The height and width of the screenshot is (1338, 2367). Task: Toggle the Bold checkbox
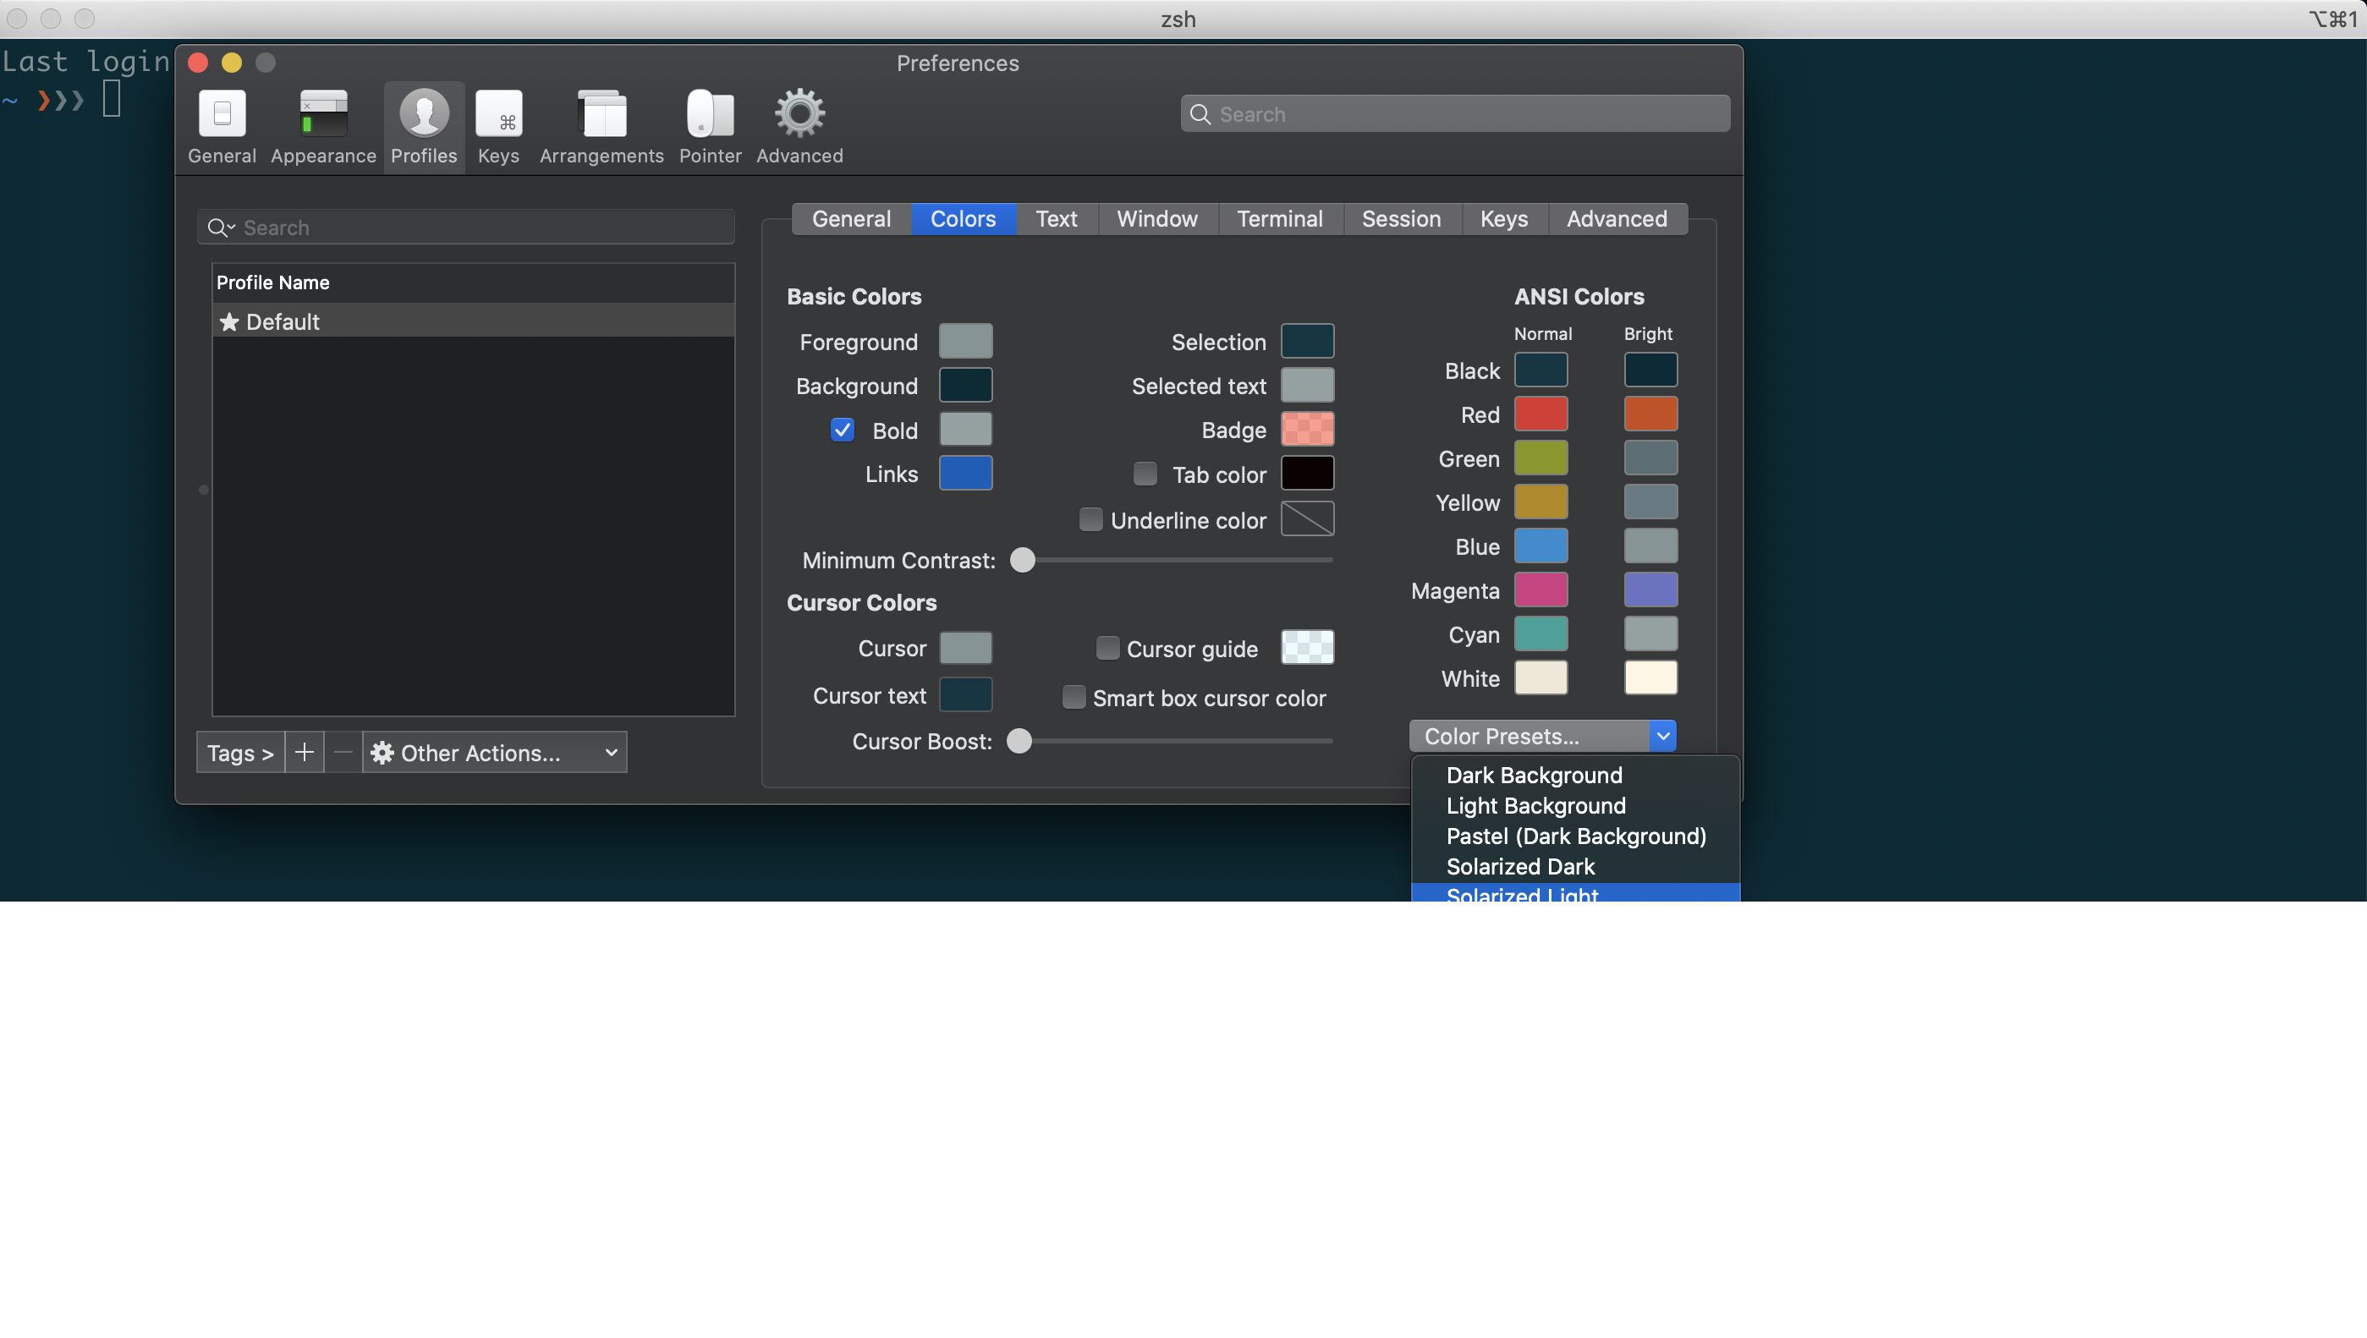[843, 430]
